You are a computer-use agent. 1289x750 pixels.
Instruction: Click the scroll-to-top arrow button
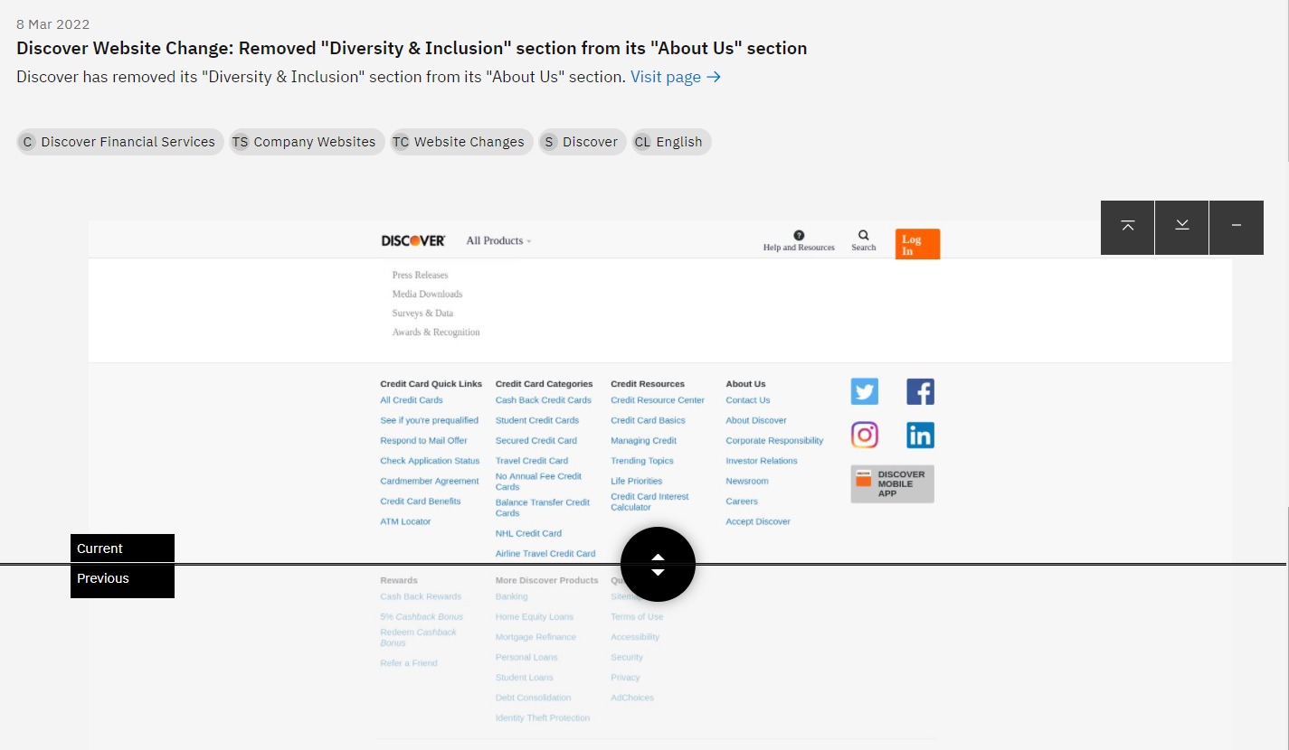click(1128, 227)
